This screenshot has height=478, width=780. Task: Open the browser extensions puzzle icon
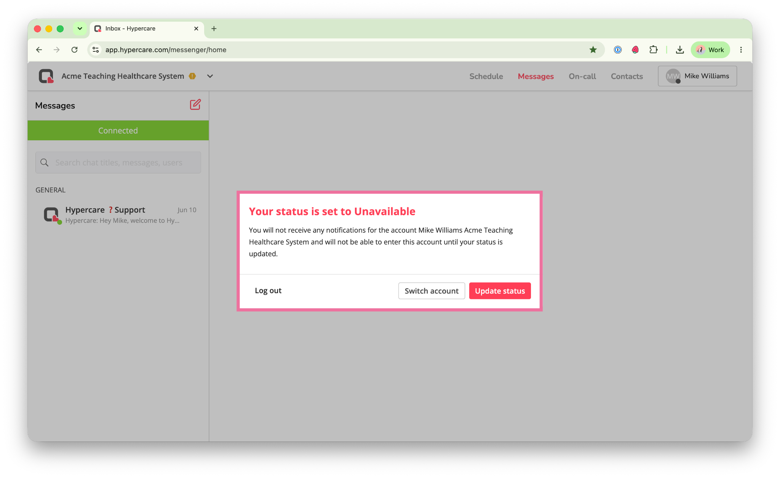click(654, 50)
